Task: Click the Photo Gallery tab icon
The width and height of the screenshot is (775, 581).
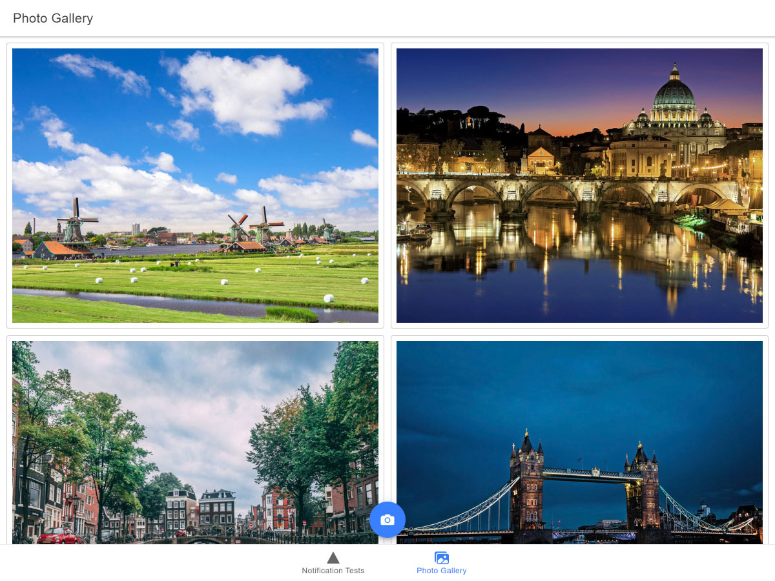Action: point(442,558)
